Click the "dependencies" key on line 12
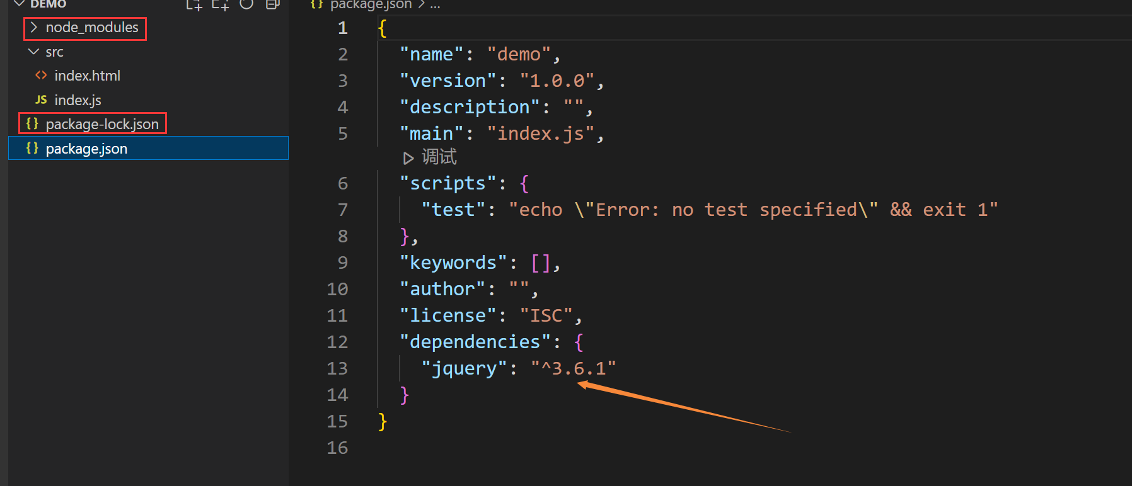Viewport: 1132px width, 486px height. (475, 342)
